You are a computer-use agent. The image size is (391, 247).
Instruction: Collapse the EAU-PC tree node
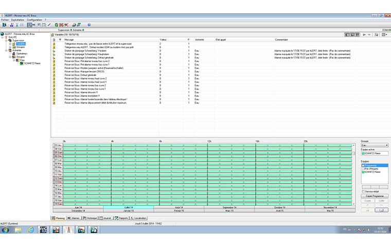3,37
